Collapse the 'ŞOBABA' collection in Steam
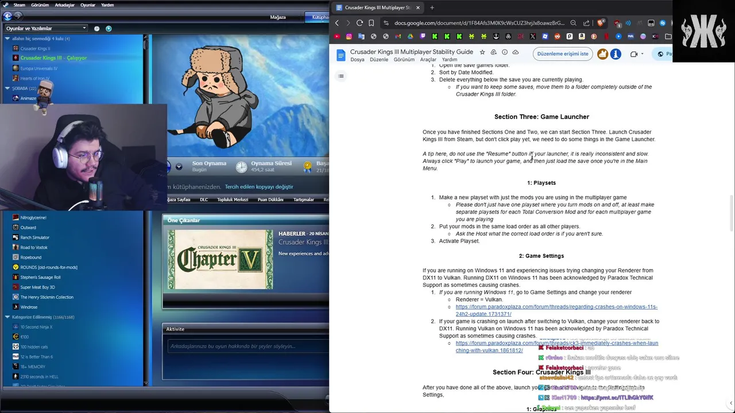 click(7, 88)
